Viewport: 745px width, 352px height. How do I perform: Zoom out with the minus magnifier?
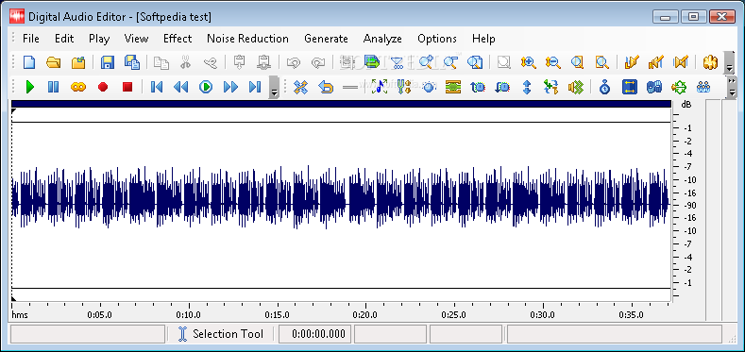[x=450, y=62]
